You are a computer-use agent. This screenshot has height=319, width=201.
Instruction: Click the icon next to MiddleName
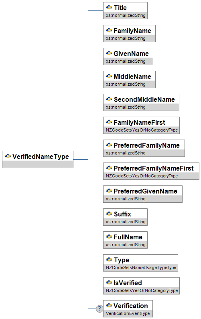click(109, 76)
